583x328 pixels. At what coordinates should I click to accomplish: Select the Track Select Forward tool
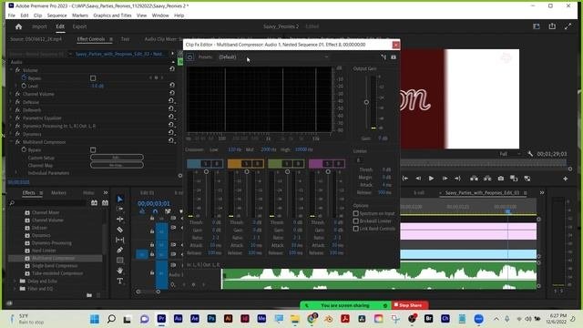pyautogui.click(x=119, y=209)
